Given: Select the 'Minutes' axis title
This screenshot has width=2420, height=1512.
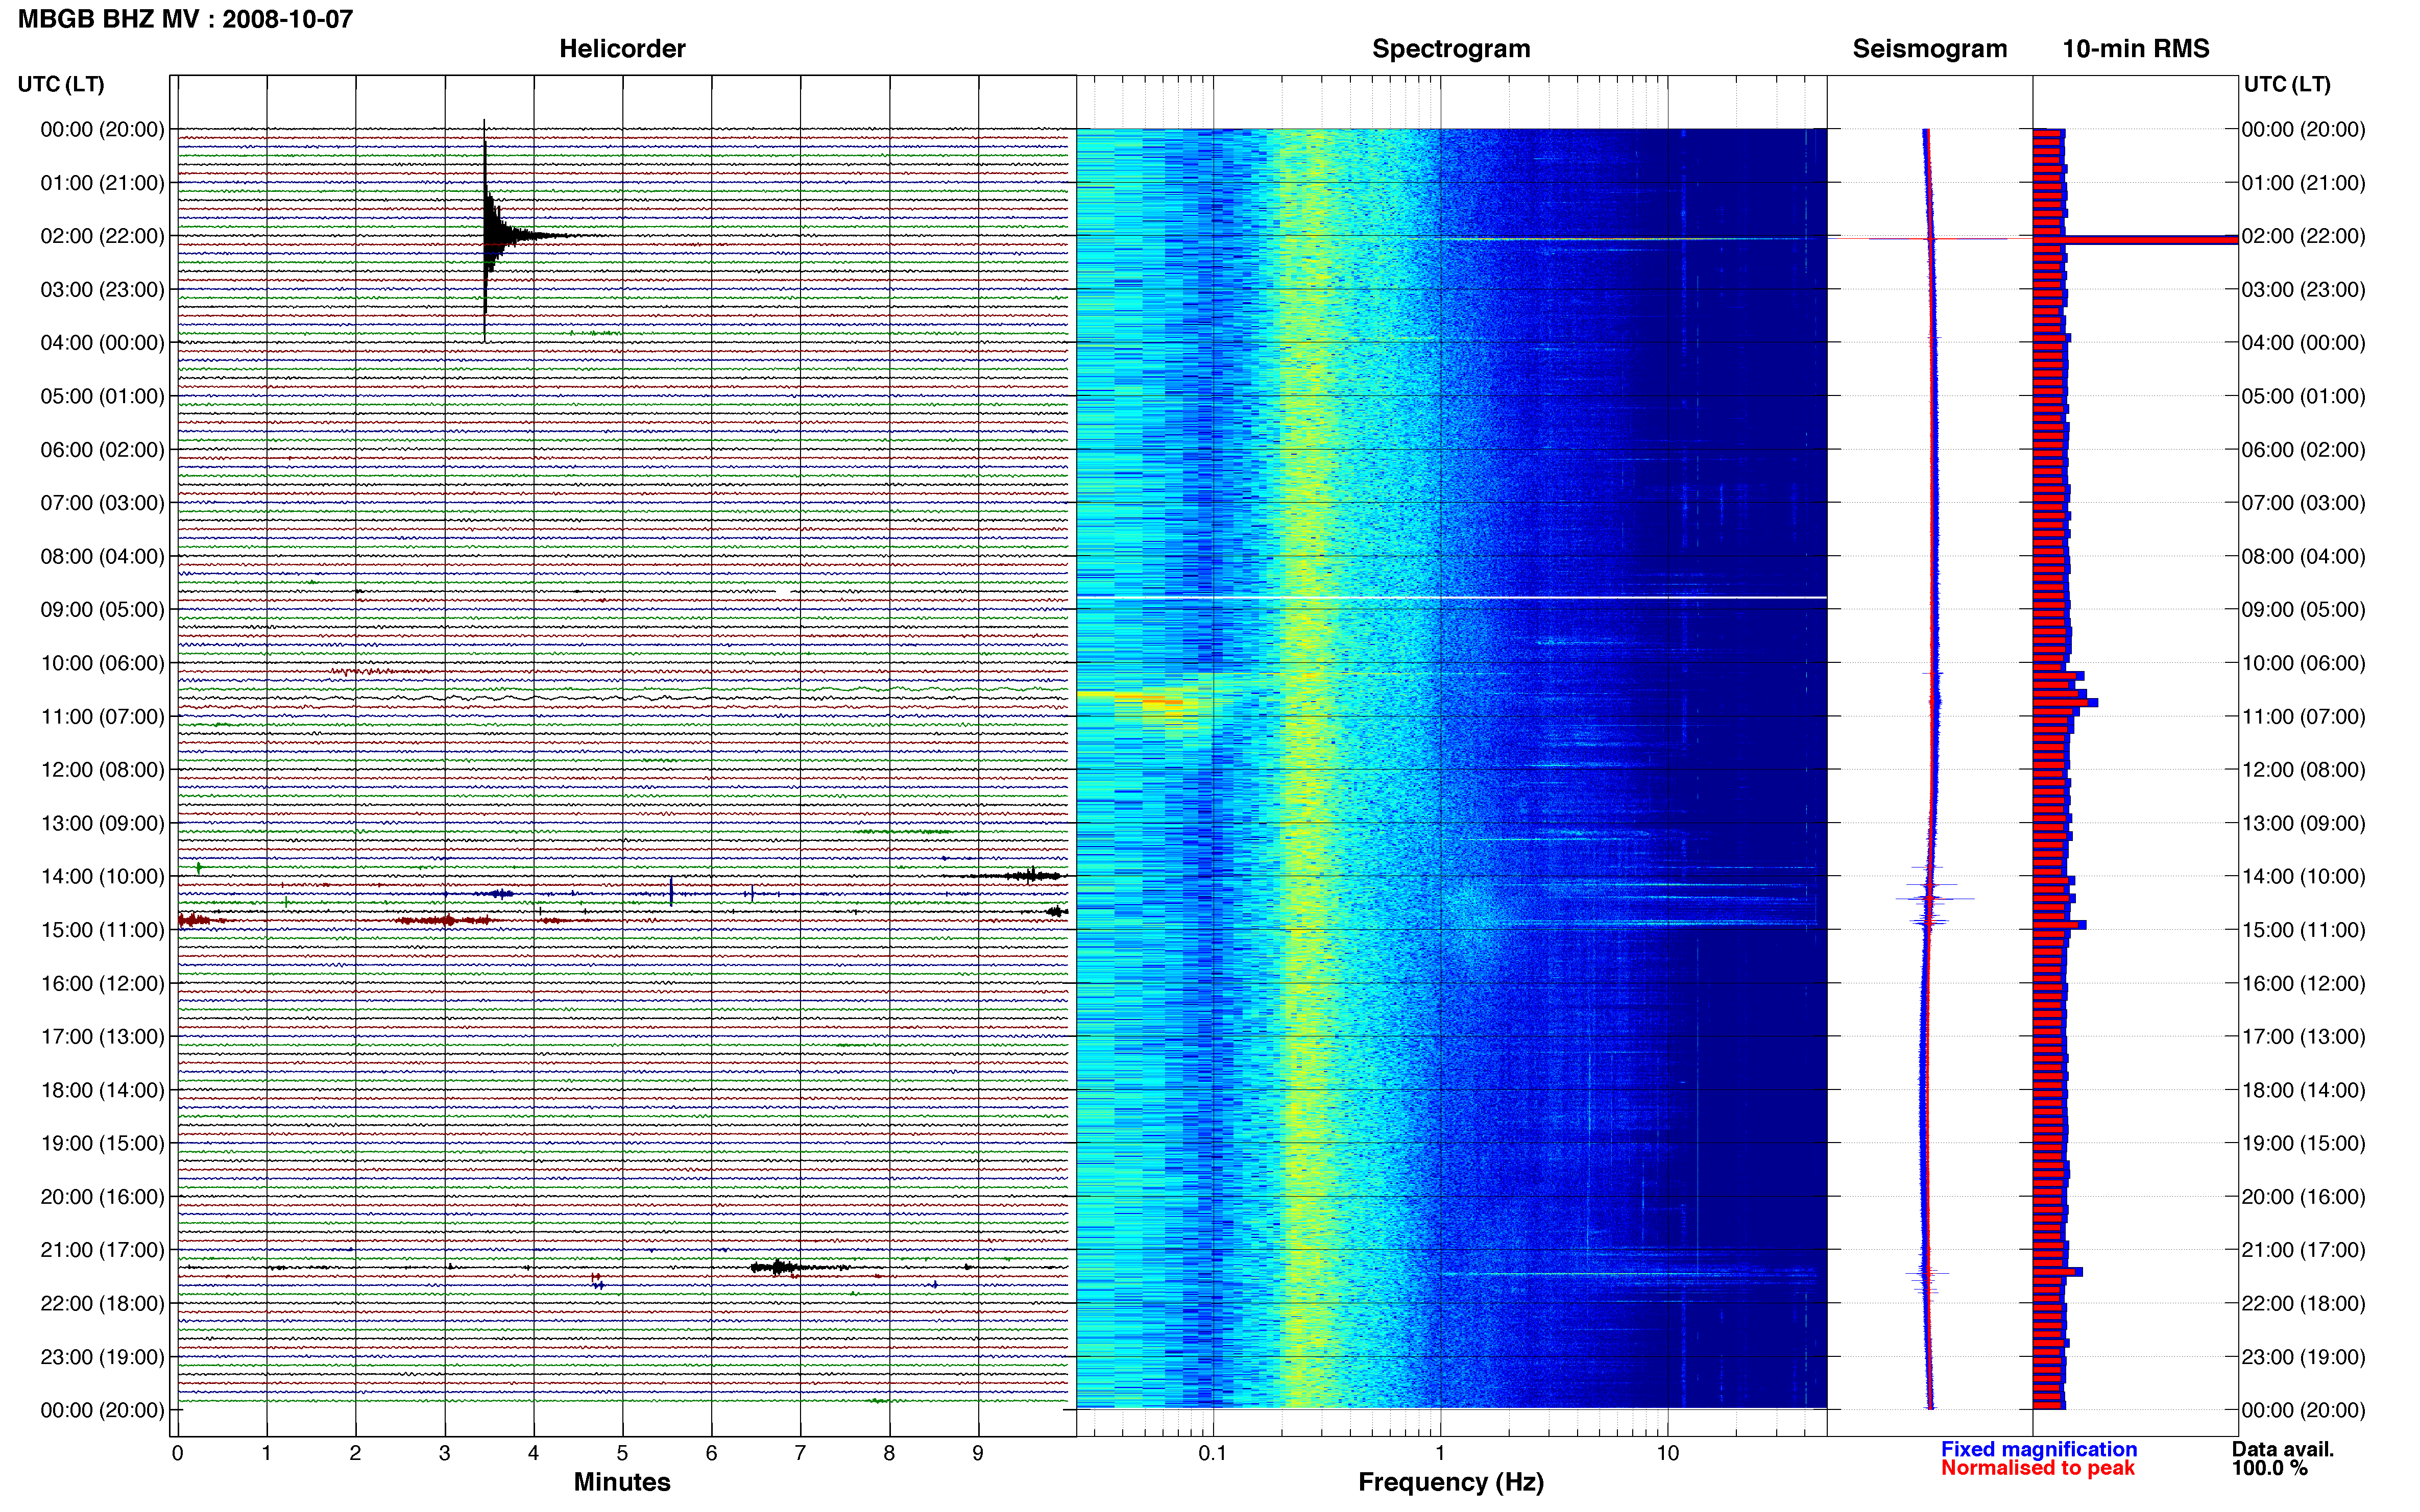Looking at the screenshot, I should point(622,1482).
